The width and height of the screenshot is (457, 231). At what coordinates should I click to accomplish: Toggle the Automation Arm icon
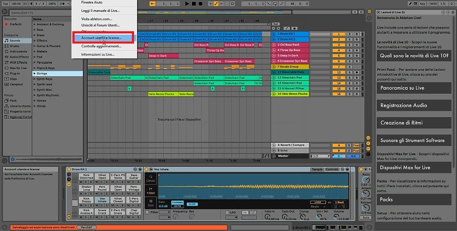pos(216,4)
